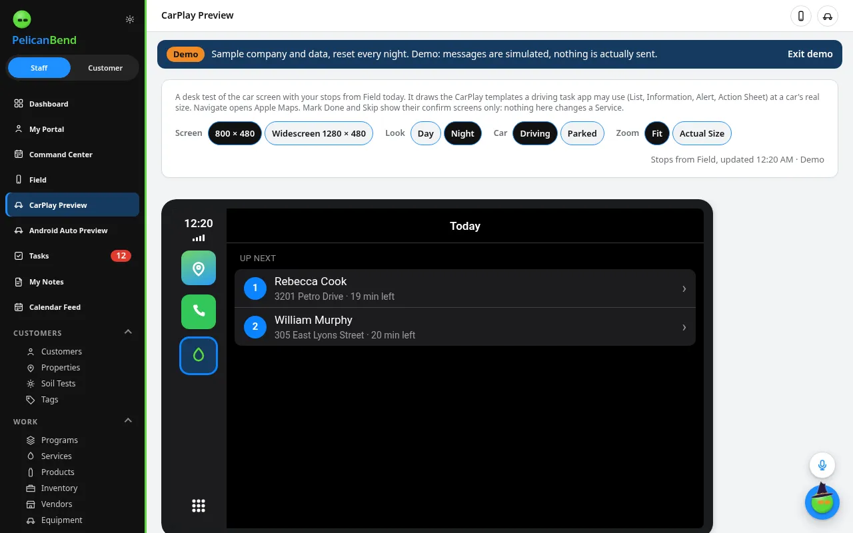853x533 pixels.
Task: Open Inventory in the sidebar
Action: coord(59,488)
